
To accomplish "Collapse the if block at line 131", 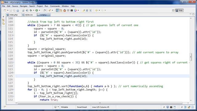I will (x=14, y=97).
